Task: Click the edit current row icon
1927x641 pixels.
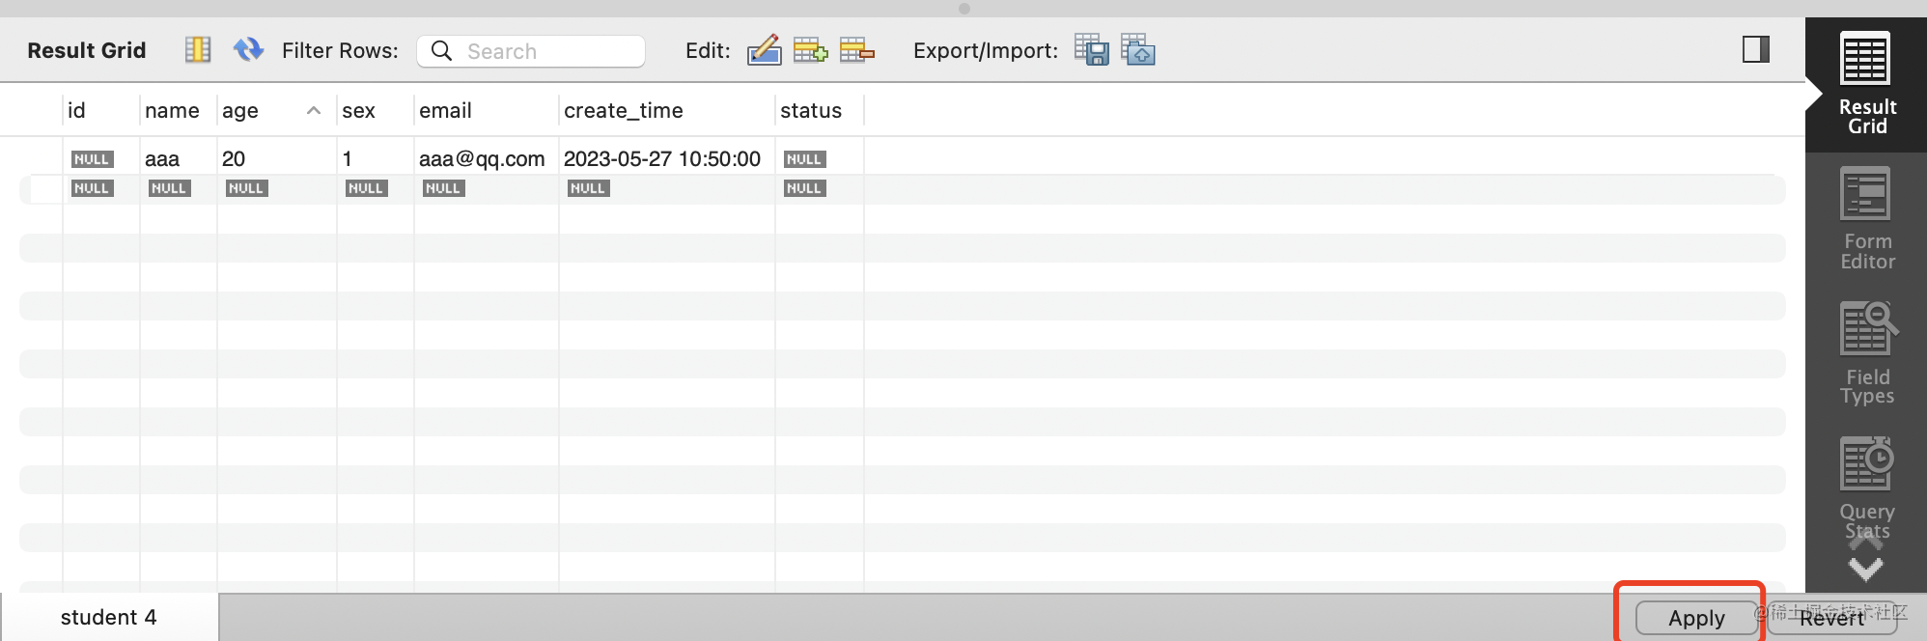Action: click(x=764, y=49)
